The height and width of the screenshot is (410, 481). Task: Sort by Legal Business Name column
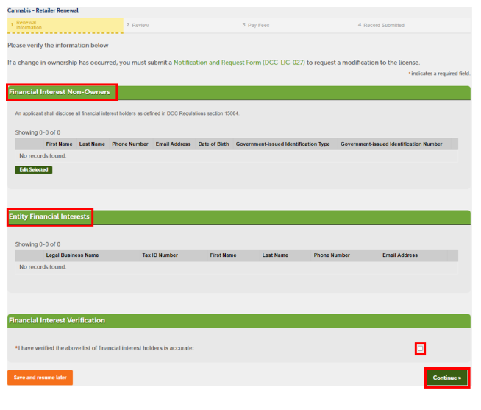(72, 255)
